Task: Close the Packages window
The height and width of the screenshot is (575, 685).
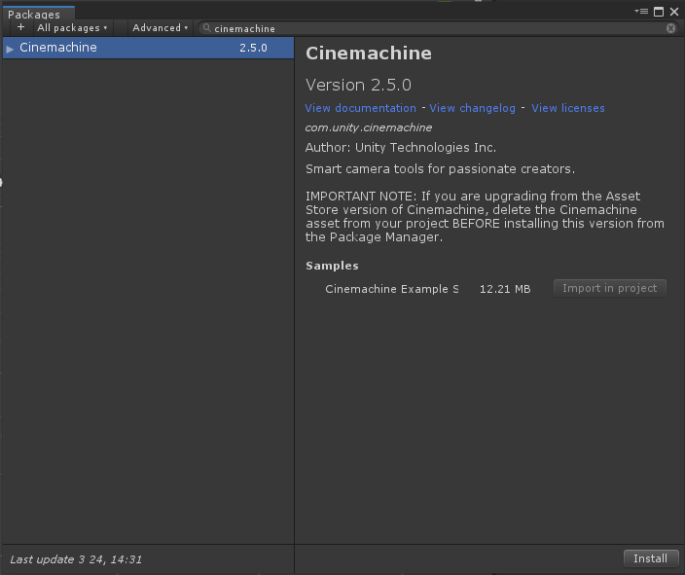Action: click(x=674, y=12)
